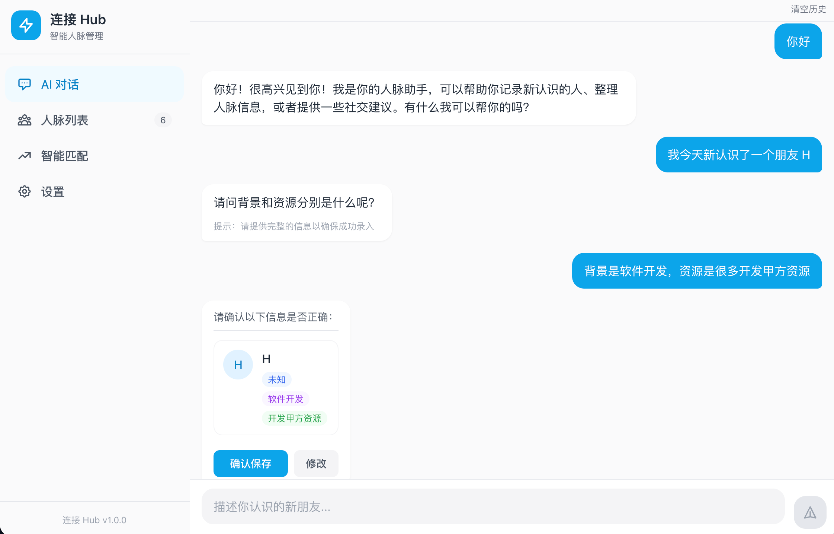Click the badge showing 6 contacts
834x534 pixels.
pos(163,120)
